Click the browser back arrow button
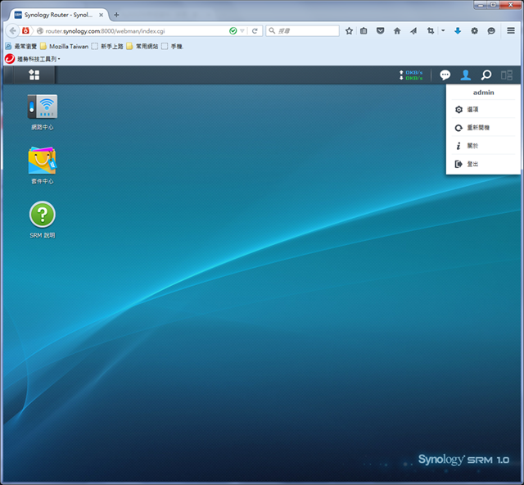524x485 pixels. (x=12, y=31)
